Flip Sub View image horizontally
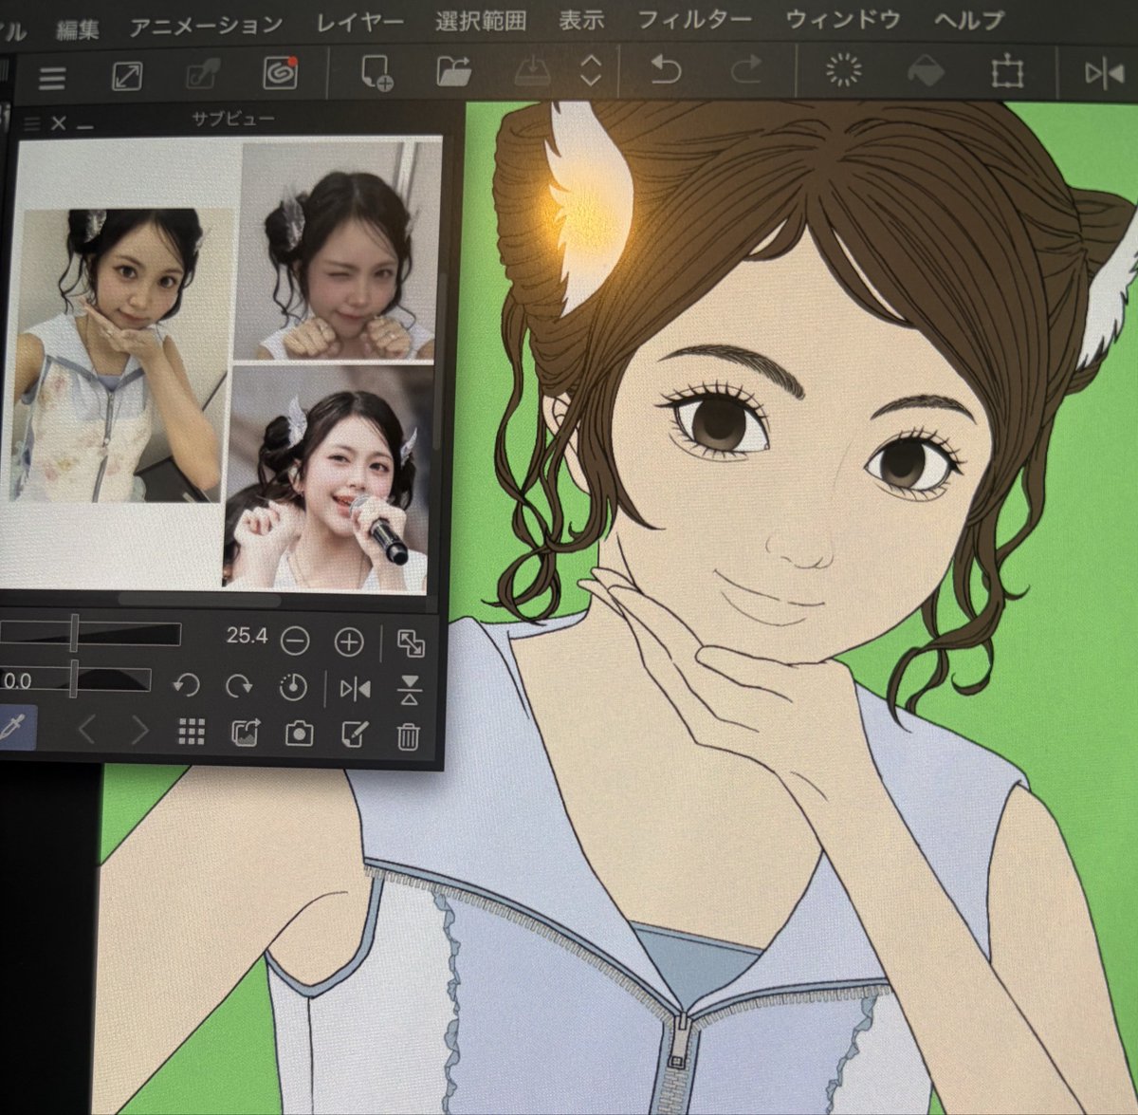The height and width of the screenshot is (1115, 1138). pyautogui.click(x=355, y=689)
